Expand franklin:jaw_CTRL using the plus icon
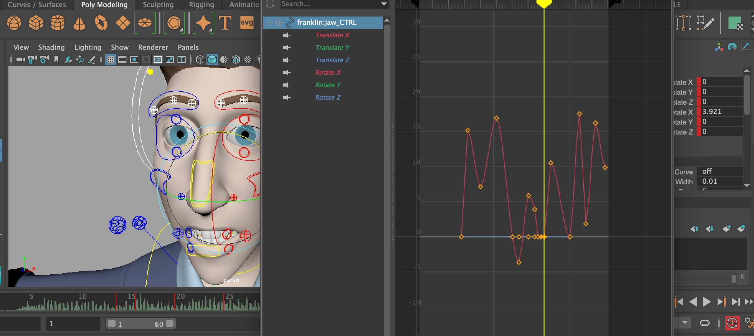The width and height of the screenshot is (754, 336). [279, 23]
